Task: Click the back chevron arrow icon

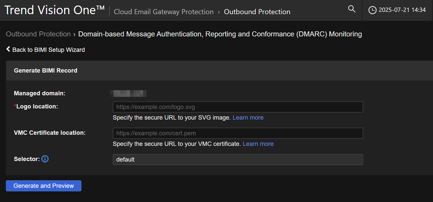Action: point(8,49)
